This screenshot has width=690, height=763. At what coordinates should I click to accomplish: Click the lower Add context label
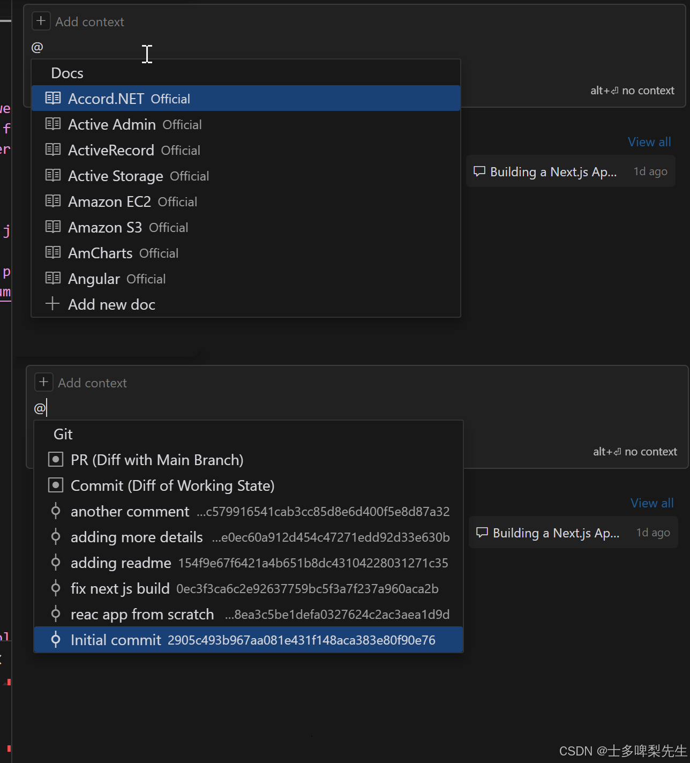[x=92, y=383]
